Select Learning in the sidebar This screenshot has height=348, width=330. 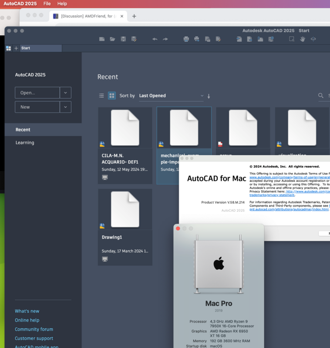coord(43,143)
